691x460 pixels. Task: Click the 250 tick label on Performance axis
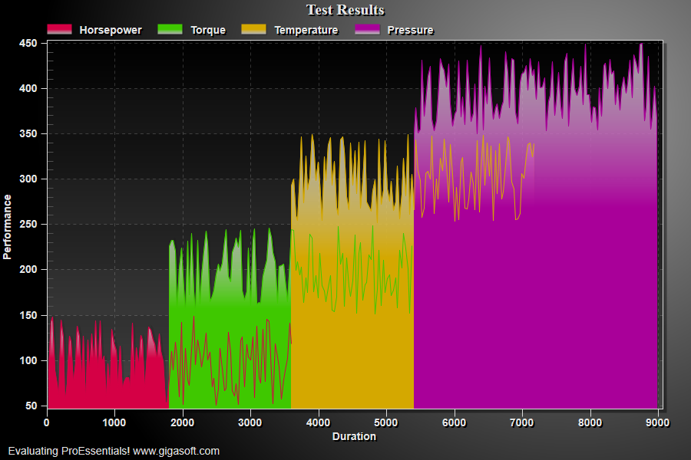(28, 224)
